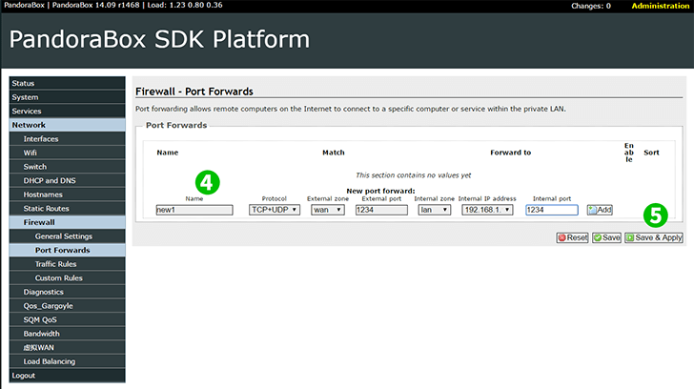
Task: Open the TCP+UDP protocol dropdown
Action: 275,210
